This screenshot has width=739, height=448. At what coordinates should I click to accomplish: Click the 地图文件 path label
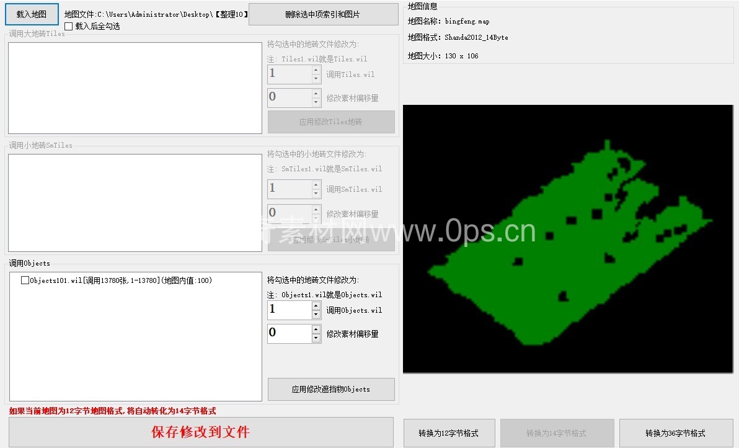(156, 14)
